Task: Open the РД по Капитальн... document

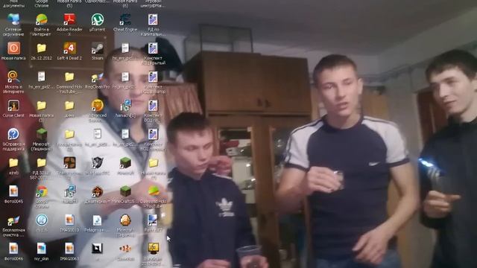Action: [x=153, y=19]
